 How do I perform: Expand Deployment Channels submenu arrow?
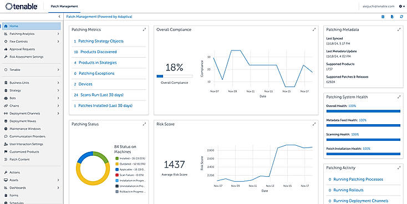(58, 114)
